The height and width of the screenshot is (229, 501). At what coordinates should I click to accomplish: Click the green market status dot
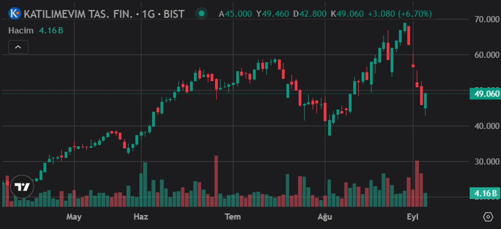(202, 14)
